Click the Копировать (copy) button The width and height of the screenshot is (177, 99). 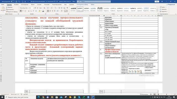10,9
